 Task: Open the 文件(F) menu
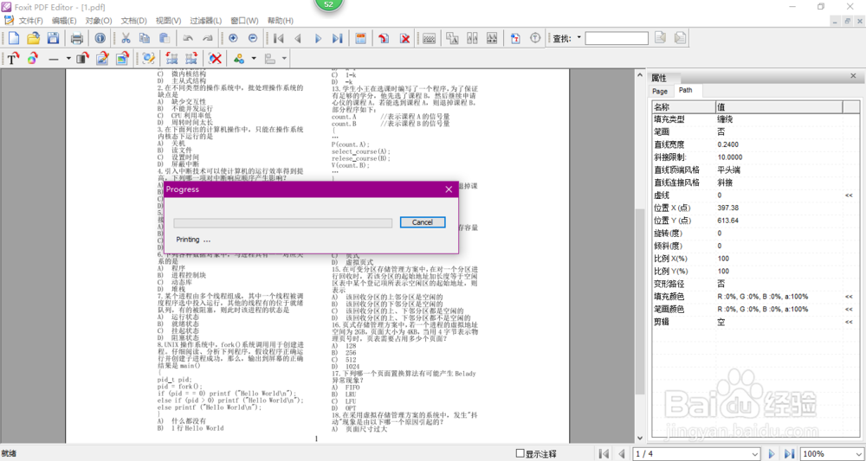coord(31,21)
